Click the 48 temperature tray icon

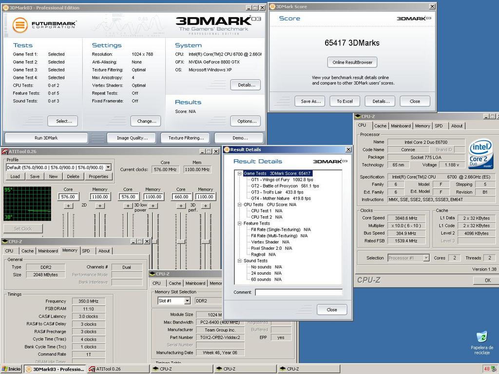tap(487, 369)
